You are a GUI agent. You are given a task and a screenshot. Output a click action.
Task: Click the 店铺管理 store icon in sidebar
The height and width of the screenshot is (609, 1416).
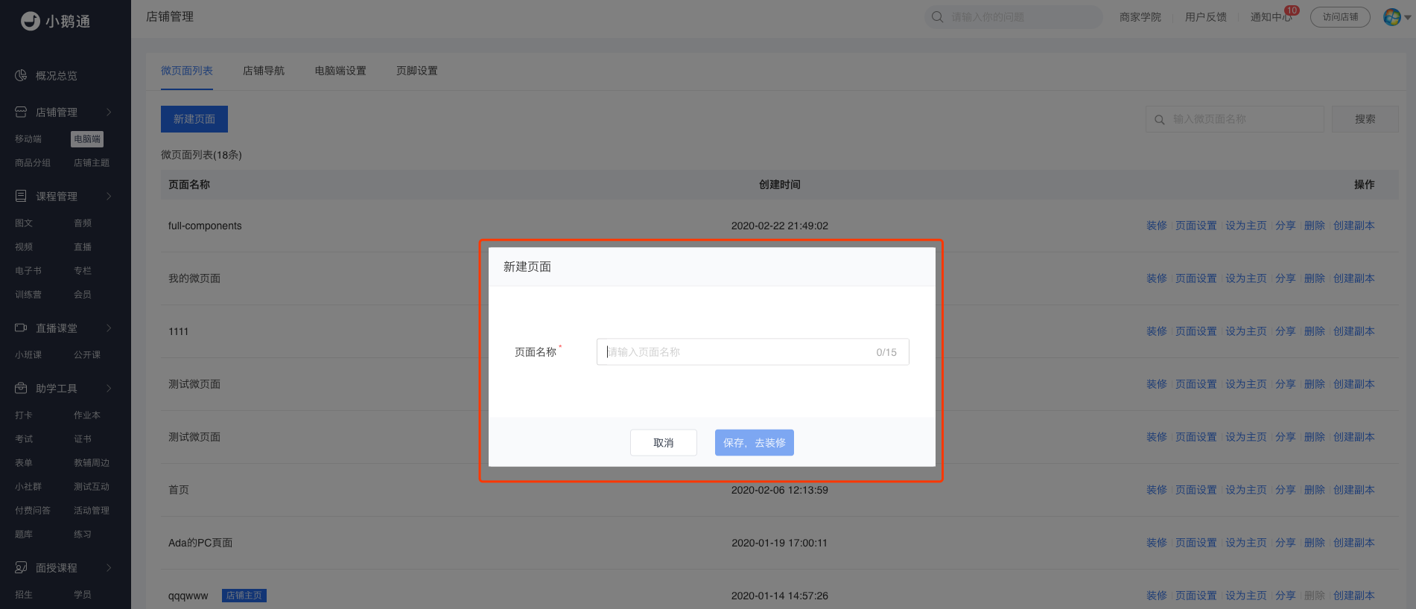coord(21,112)
